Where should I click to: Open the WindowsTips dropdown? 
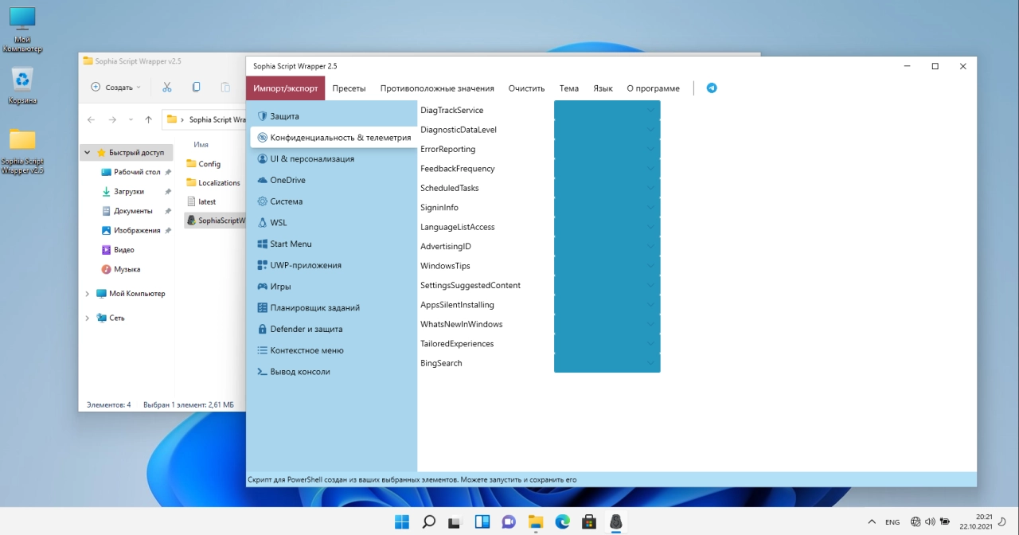(x=607, y=266)
